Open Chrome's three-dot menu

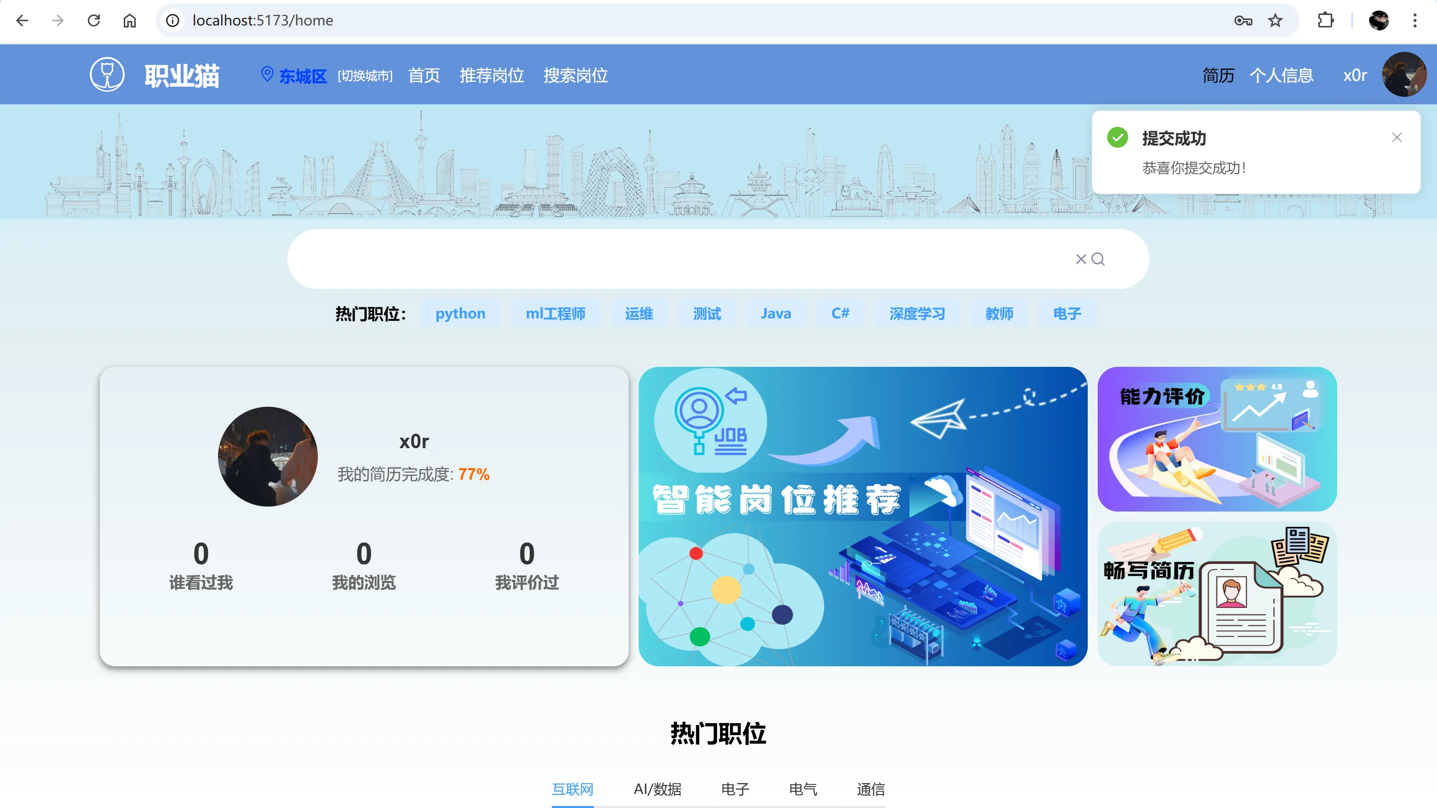1415,20
